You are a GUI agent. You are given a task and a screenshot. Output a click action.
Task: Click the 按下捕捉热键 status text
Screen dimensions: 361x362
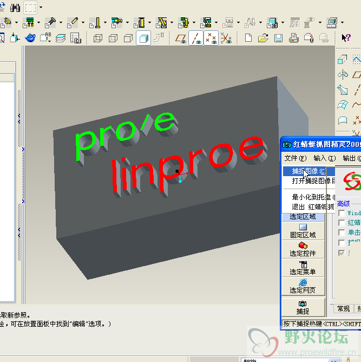pyautogui.click(x=322, y=324)
